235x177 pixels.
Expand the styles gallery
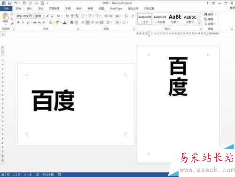[x=200, y=23]
